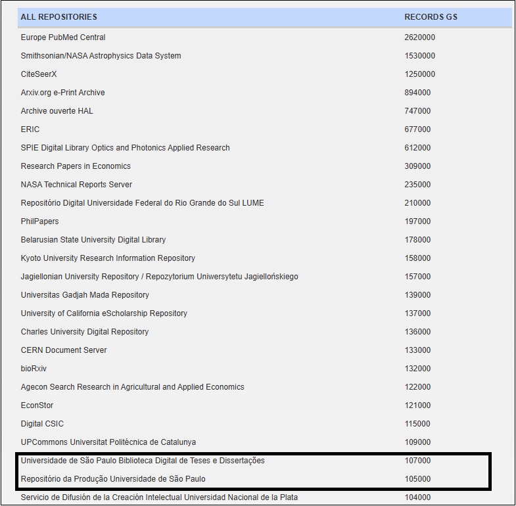Select the 104000 records value
The height and width of the screenshot is (506, 516).
[x=417, y=497]
